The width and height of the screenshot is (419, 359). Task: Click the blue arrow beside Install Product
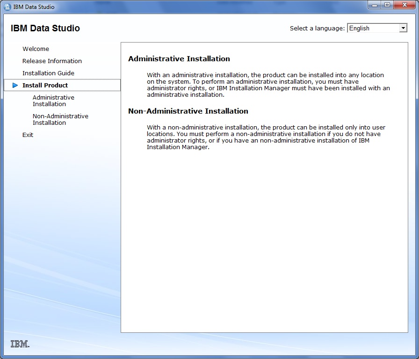point(15,85)
